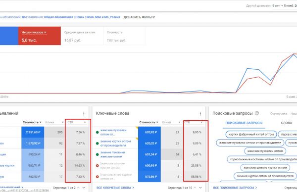
Task: Go to previous page in Страница 1 из 10 pager
Action: coord(195,188)
